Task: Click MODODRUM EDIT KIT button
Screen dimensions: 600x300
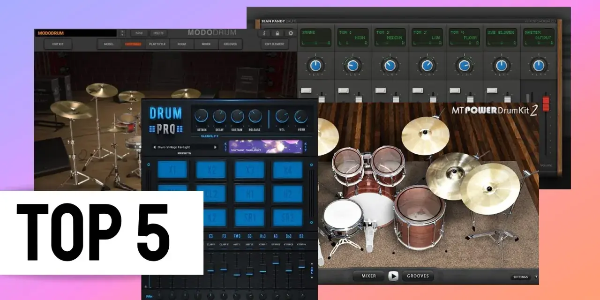Action: tap(58, 45)
